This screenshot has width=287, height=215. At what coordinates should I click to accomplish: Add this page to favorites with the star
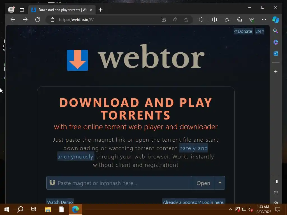click(x=186, y=20)
